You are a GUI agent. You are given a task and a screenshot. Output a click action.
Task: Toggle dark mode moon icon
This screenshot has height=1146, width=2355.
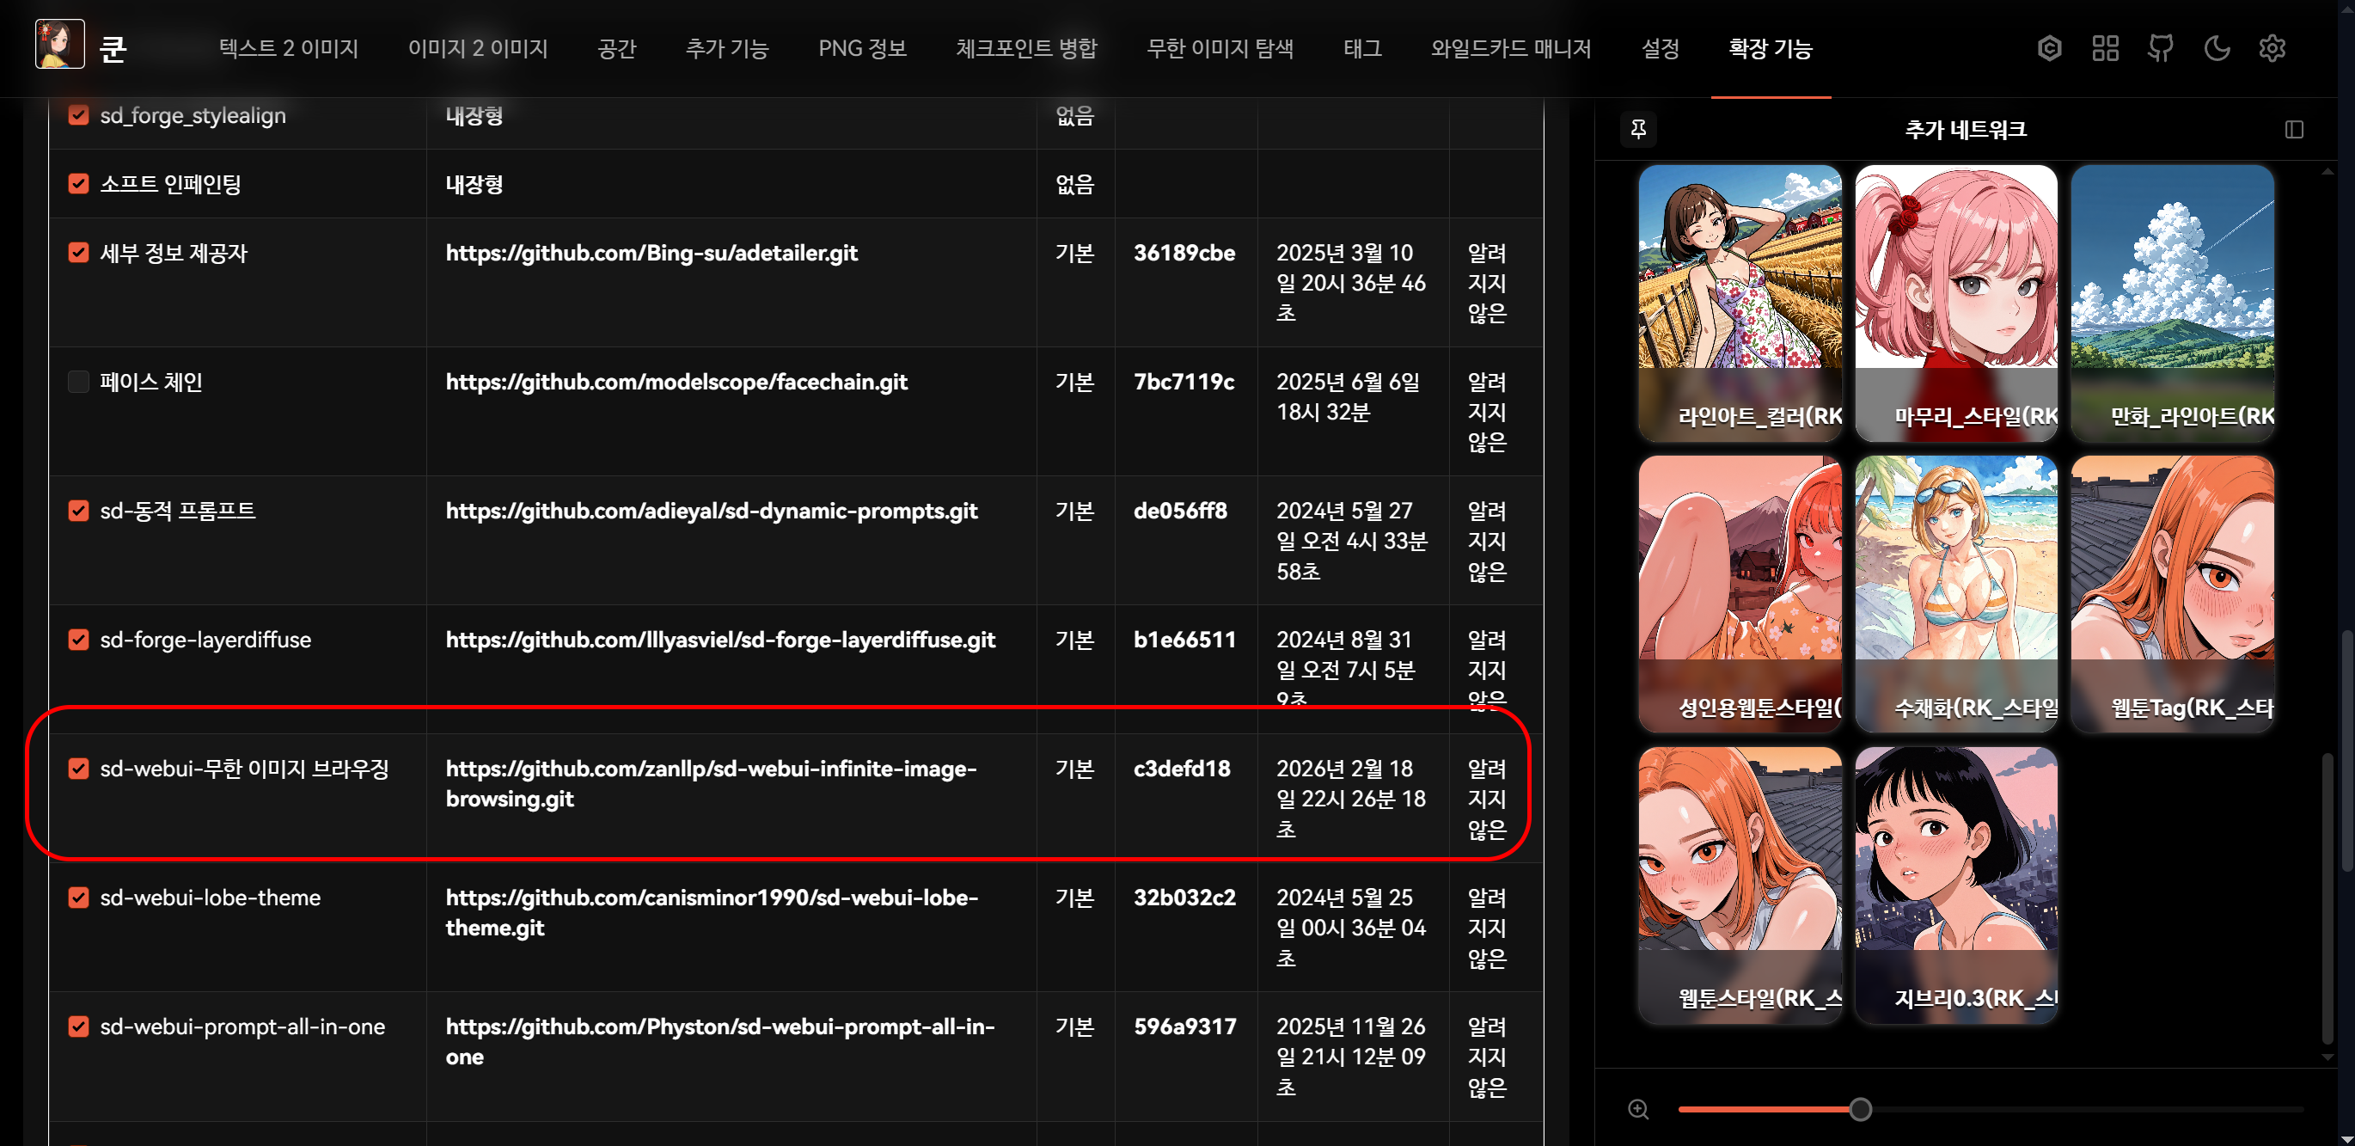click(2216, 48)
